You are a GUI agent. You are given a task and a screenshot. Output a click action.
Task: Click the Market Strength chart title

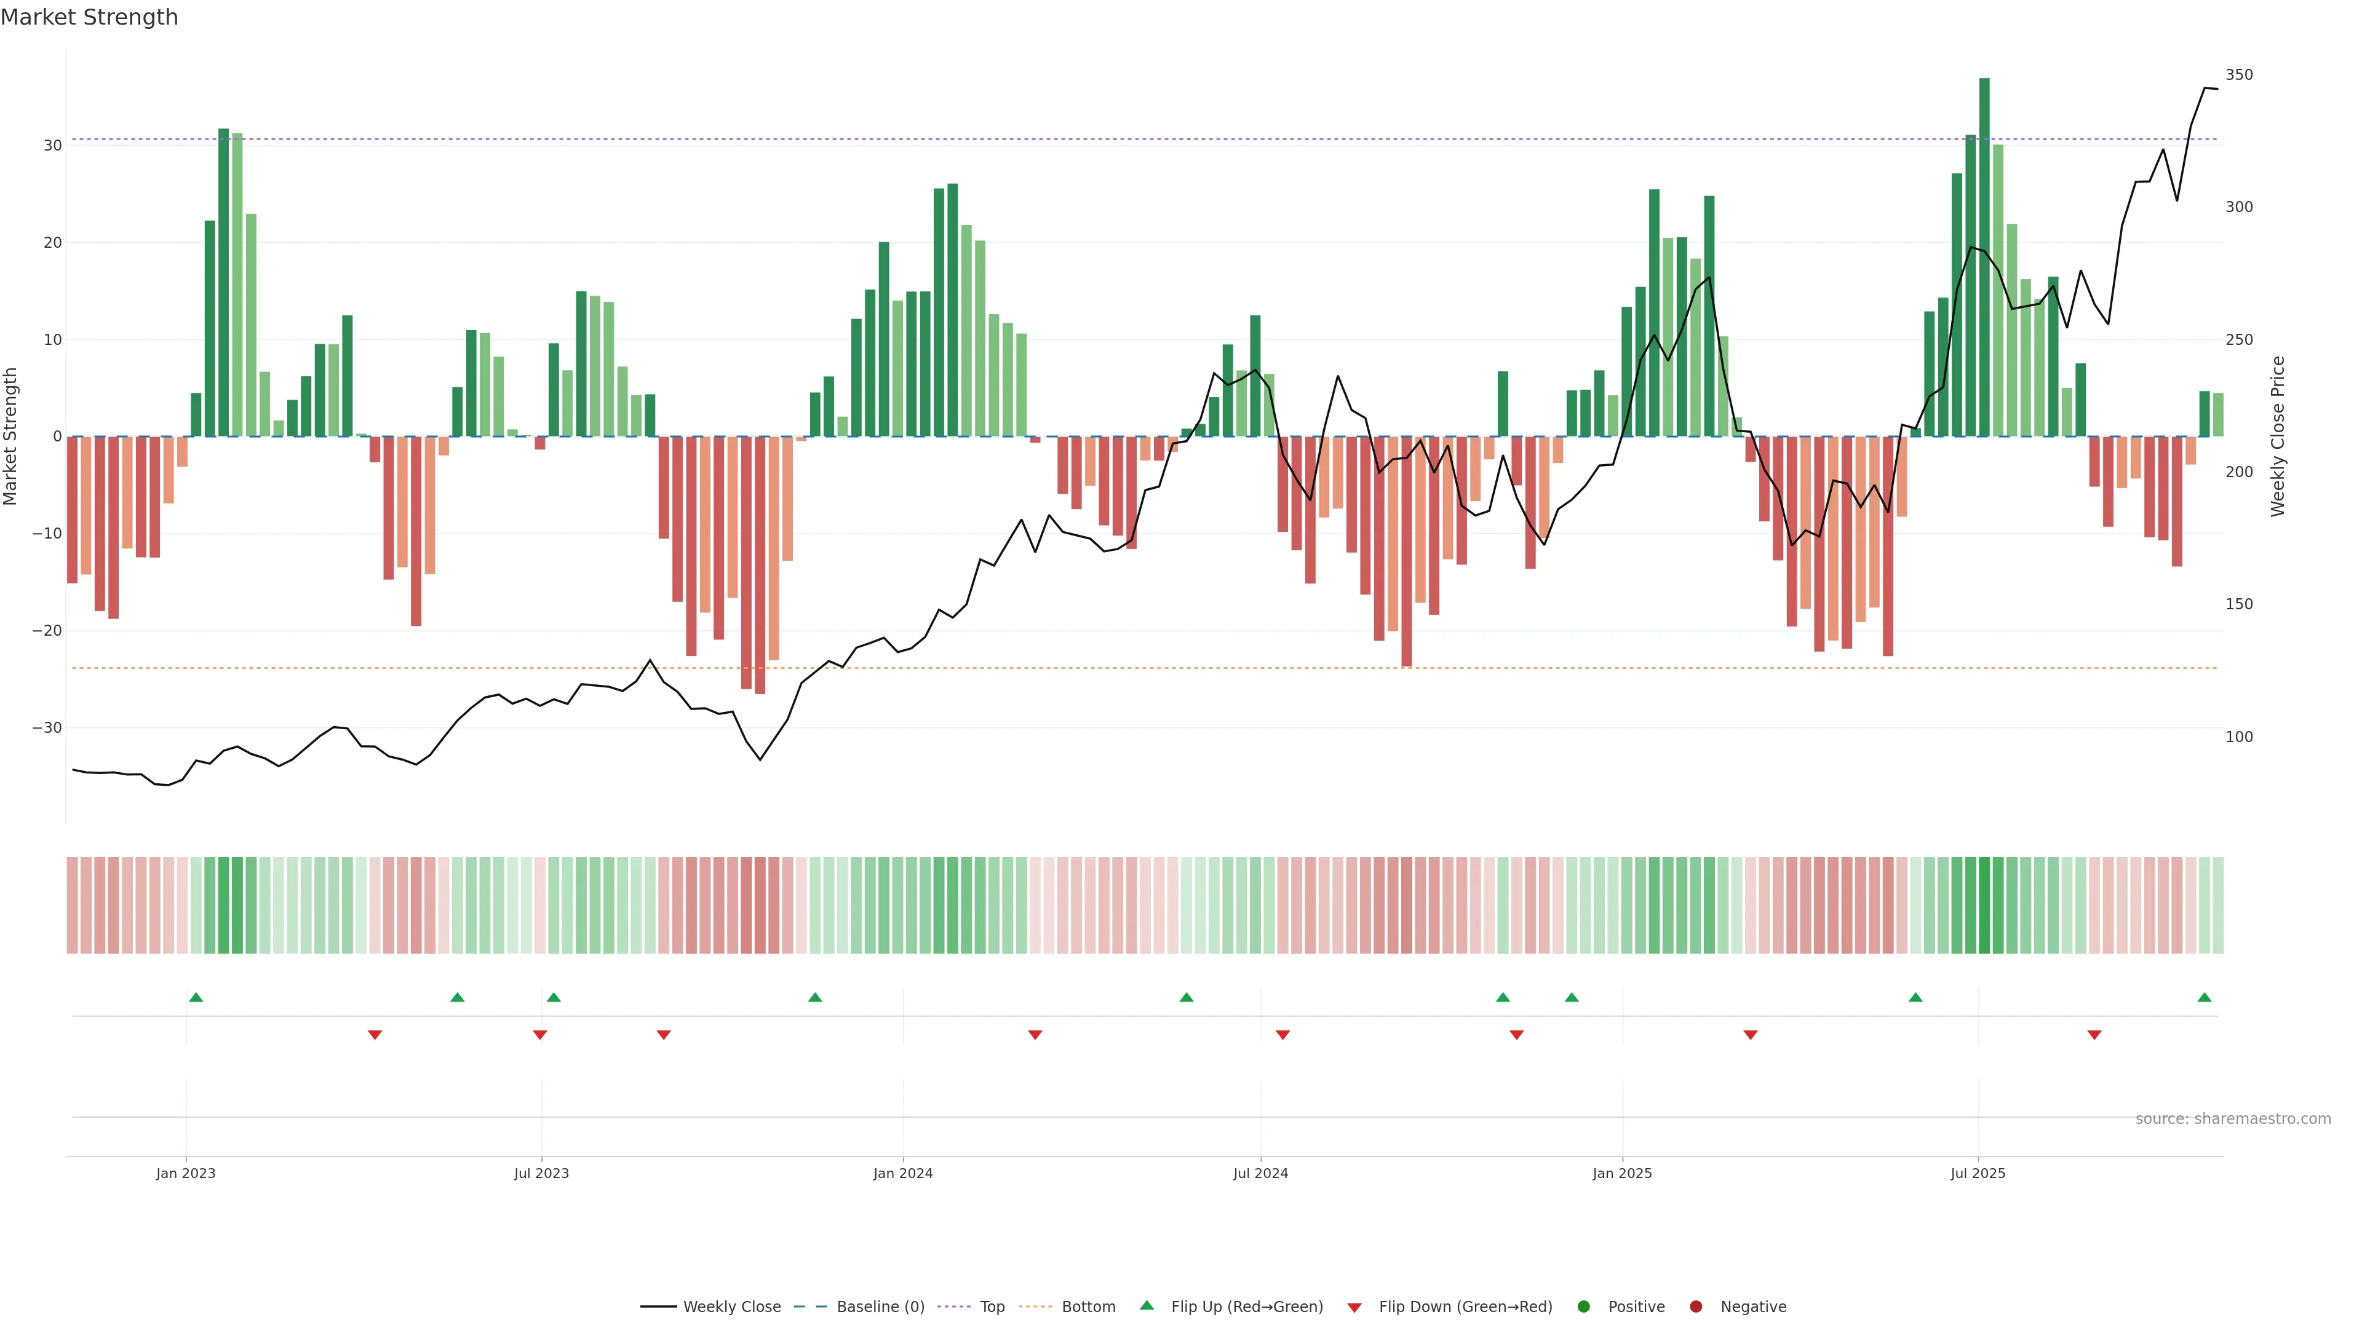tap(89, 17)
